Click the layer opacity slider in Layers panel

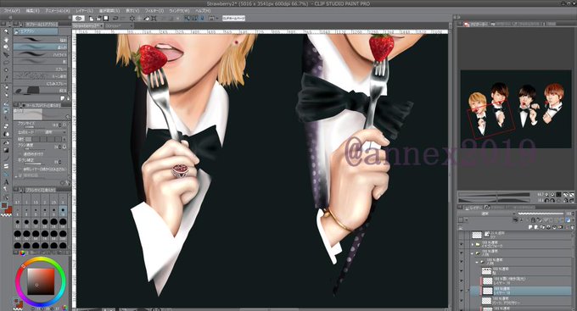[x=541, y=214]
